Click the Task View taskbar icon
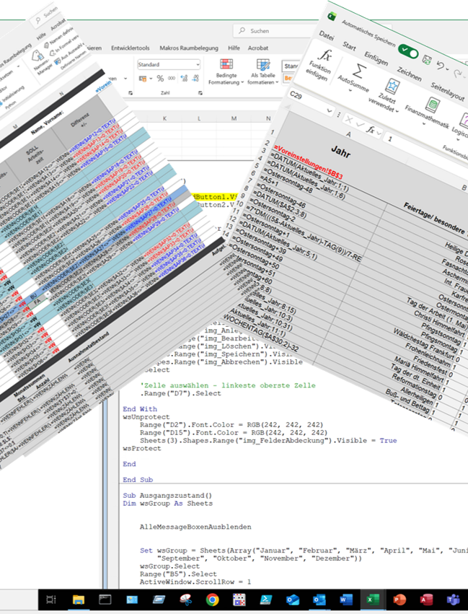This screenshot has width=468, height=614. click(x=51, y=600)
